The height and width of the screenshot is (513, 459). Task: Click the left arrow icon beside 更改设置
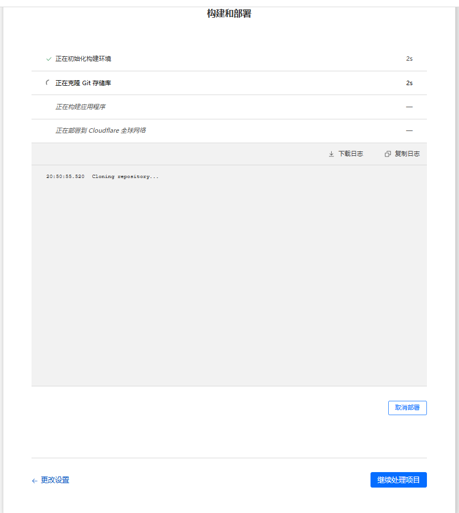(34, 481)
